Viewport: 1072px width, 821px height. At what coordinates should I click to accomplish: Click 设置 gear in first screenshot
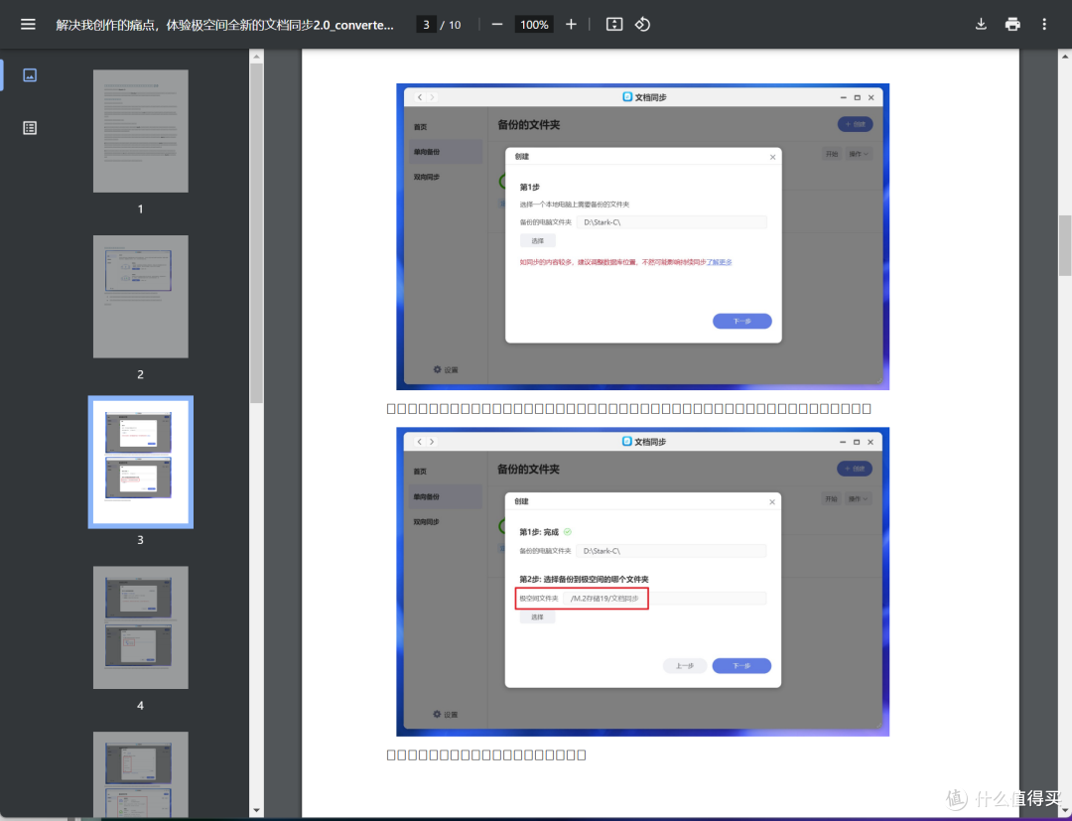click(x=446, y=370)
